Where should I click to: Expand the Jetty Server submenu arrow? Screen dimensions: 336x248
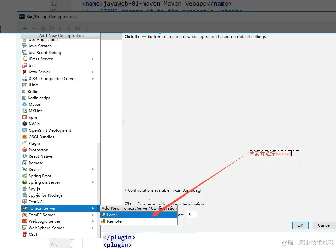pos(93,72)
